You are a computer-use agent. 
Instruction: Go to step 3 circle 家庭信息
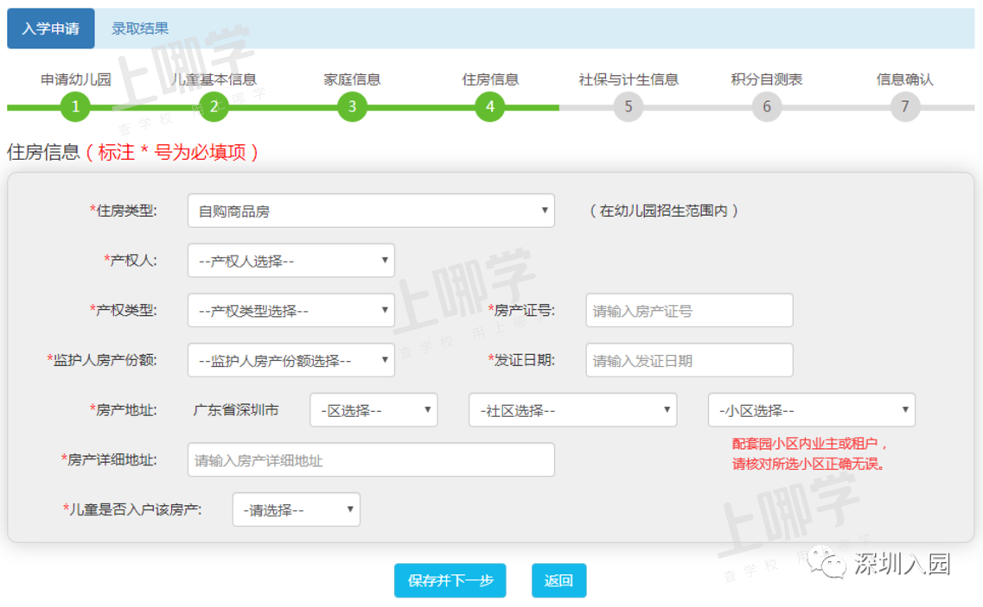click(353, 106)
